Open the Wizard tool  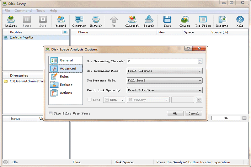[x=61, y=21]
